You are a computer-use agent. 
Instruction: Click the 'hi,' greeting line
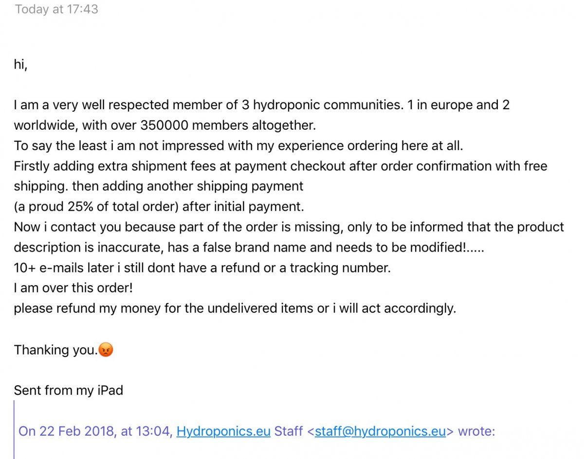coord(20,65)
